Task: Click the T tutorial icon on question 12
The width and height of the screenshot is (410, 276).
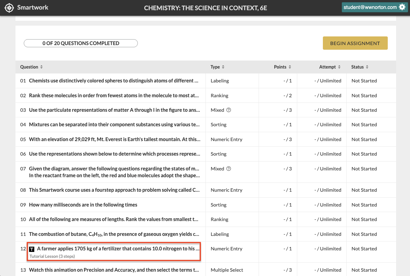Action: coord(32,249)
